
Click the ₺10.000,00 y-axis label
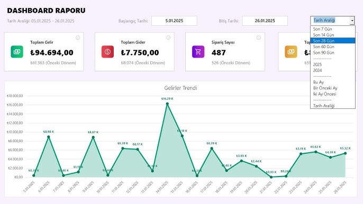coord(15,132)
